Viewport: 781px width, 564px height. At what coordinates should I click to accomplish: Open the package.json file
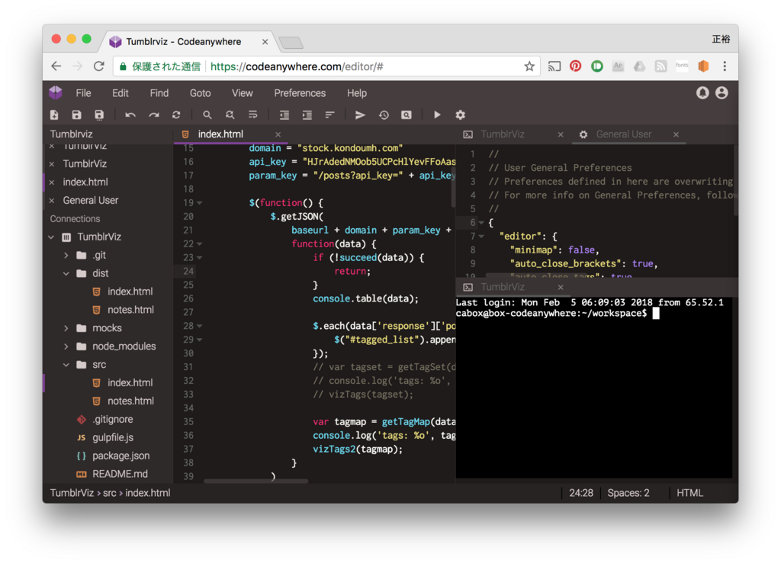click(121, 456)
